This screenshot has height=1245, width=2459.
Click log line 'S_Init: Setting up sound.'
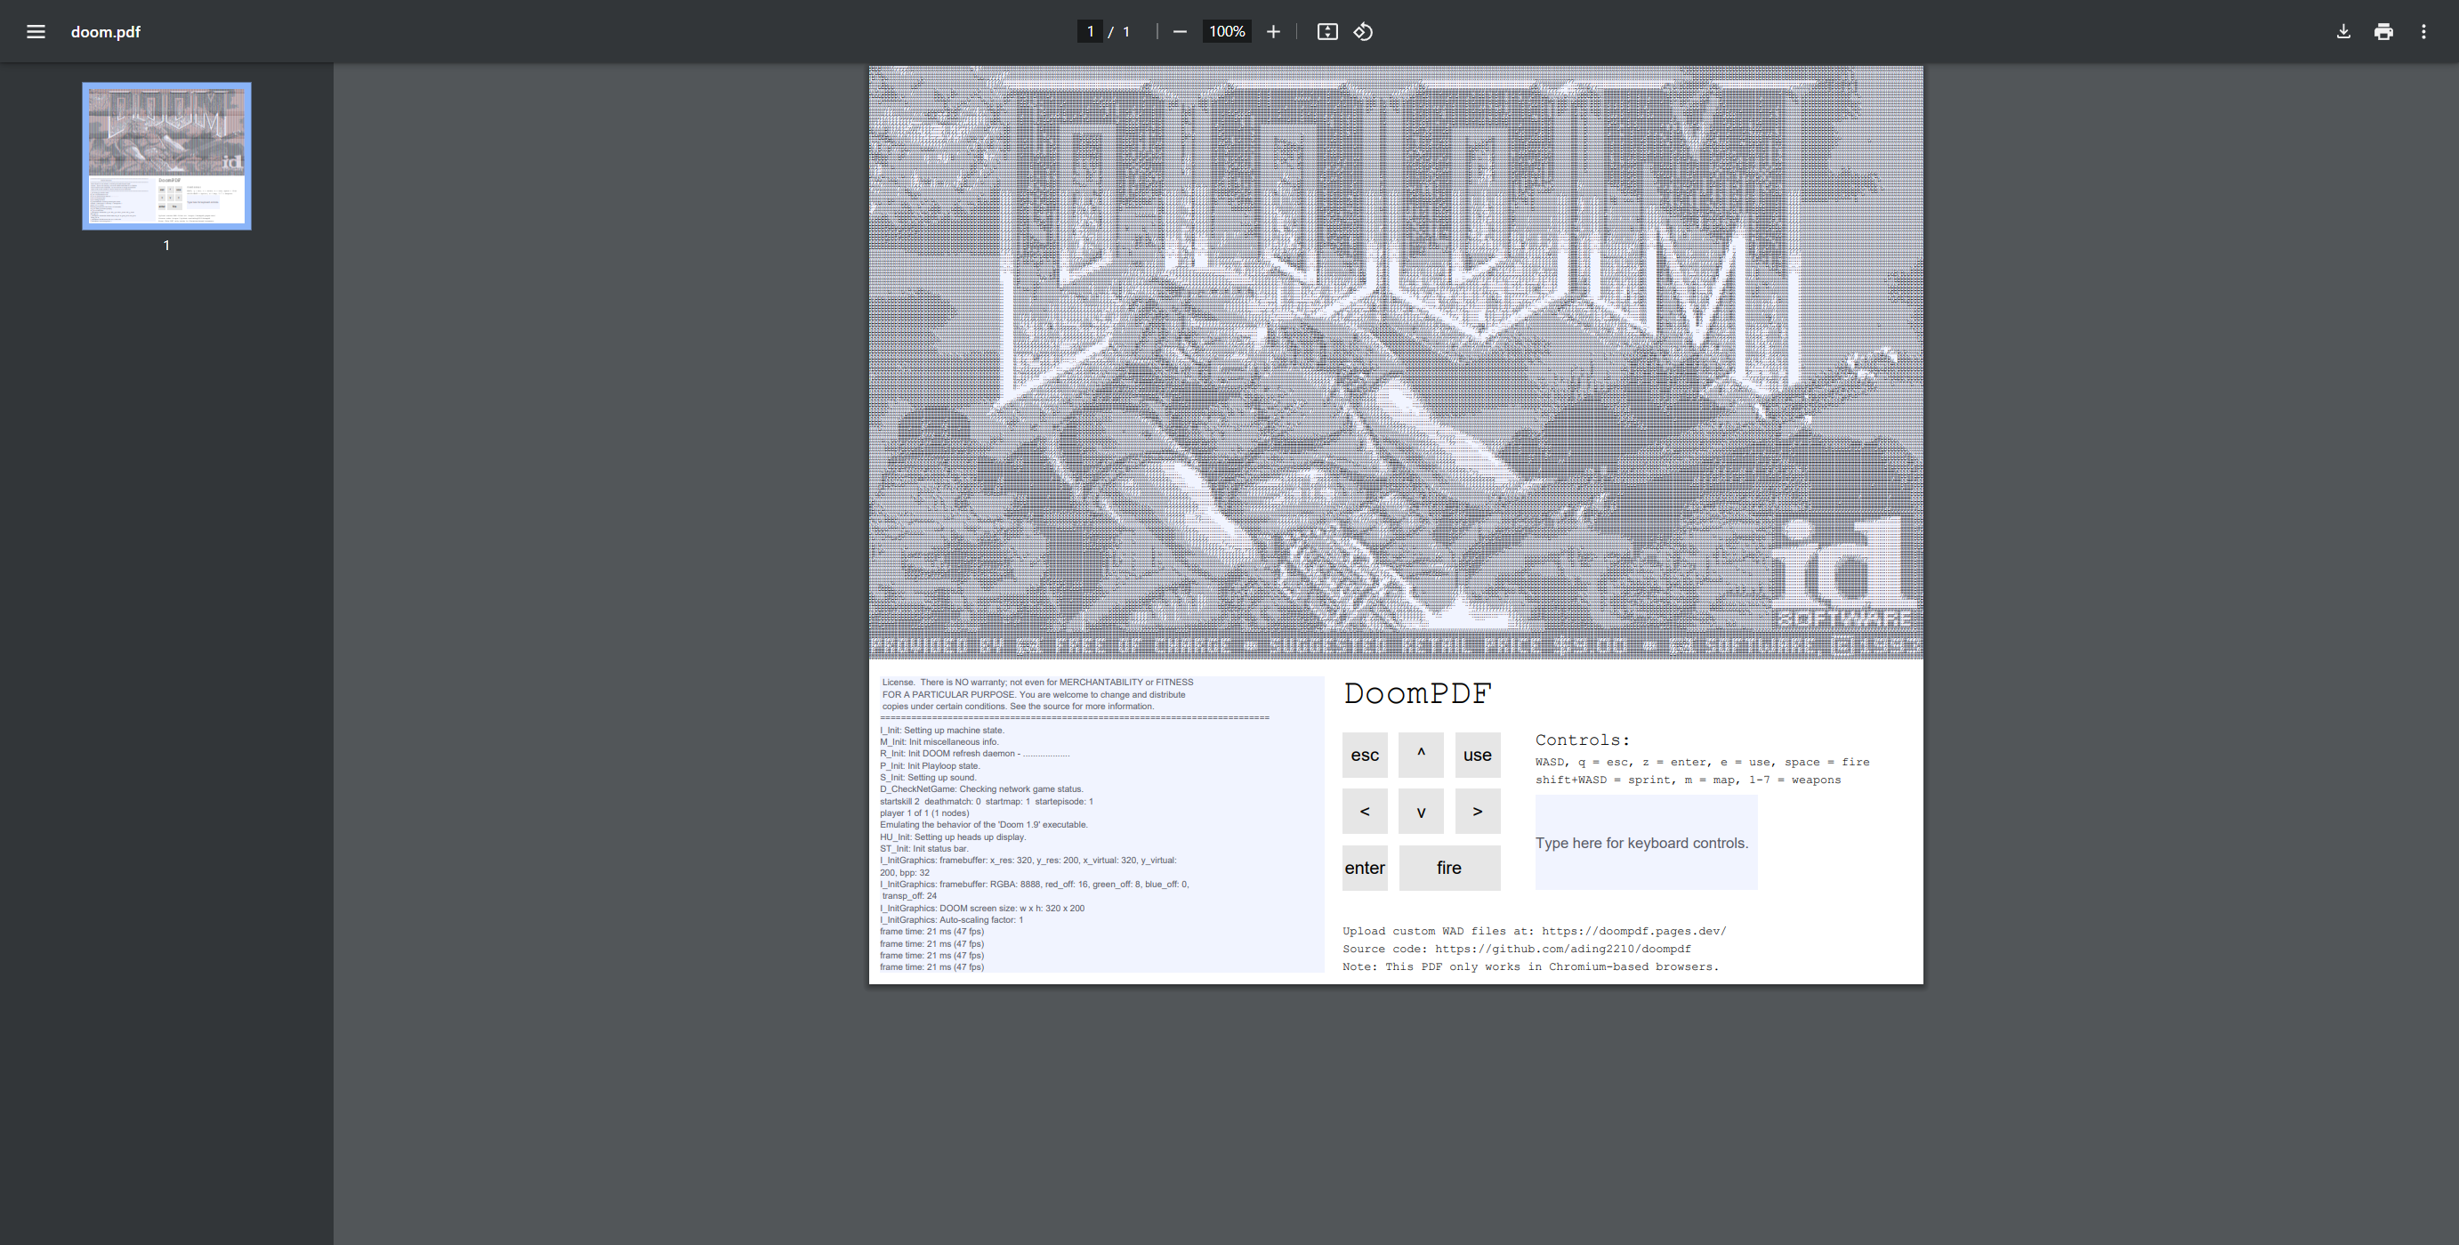point(928,777)
